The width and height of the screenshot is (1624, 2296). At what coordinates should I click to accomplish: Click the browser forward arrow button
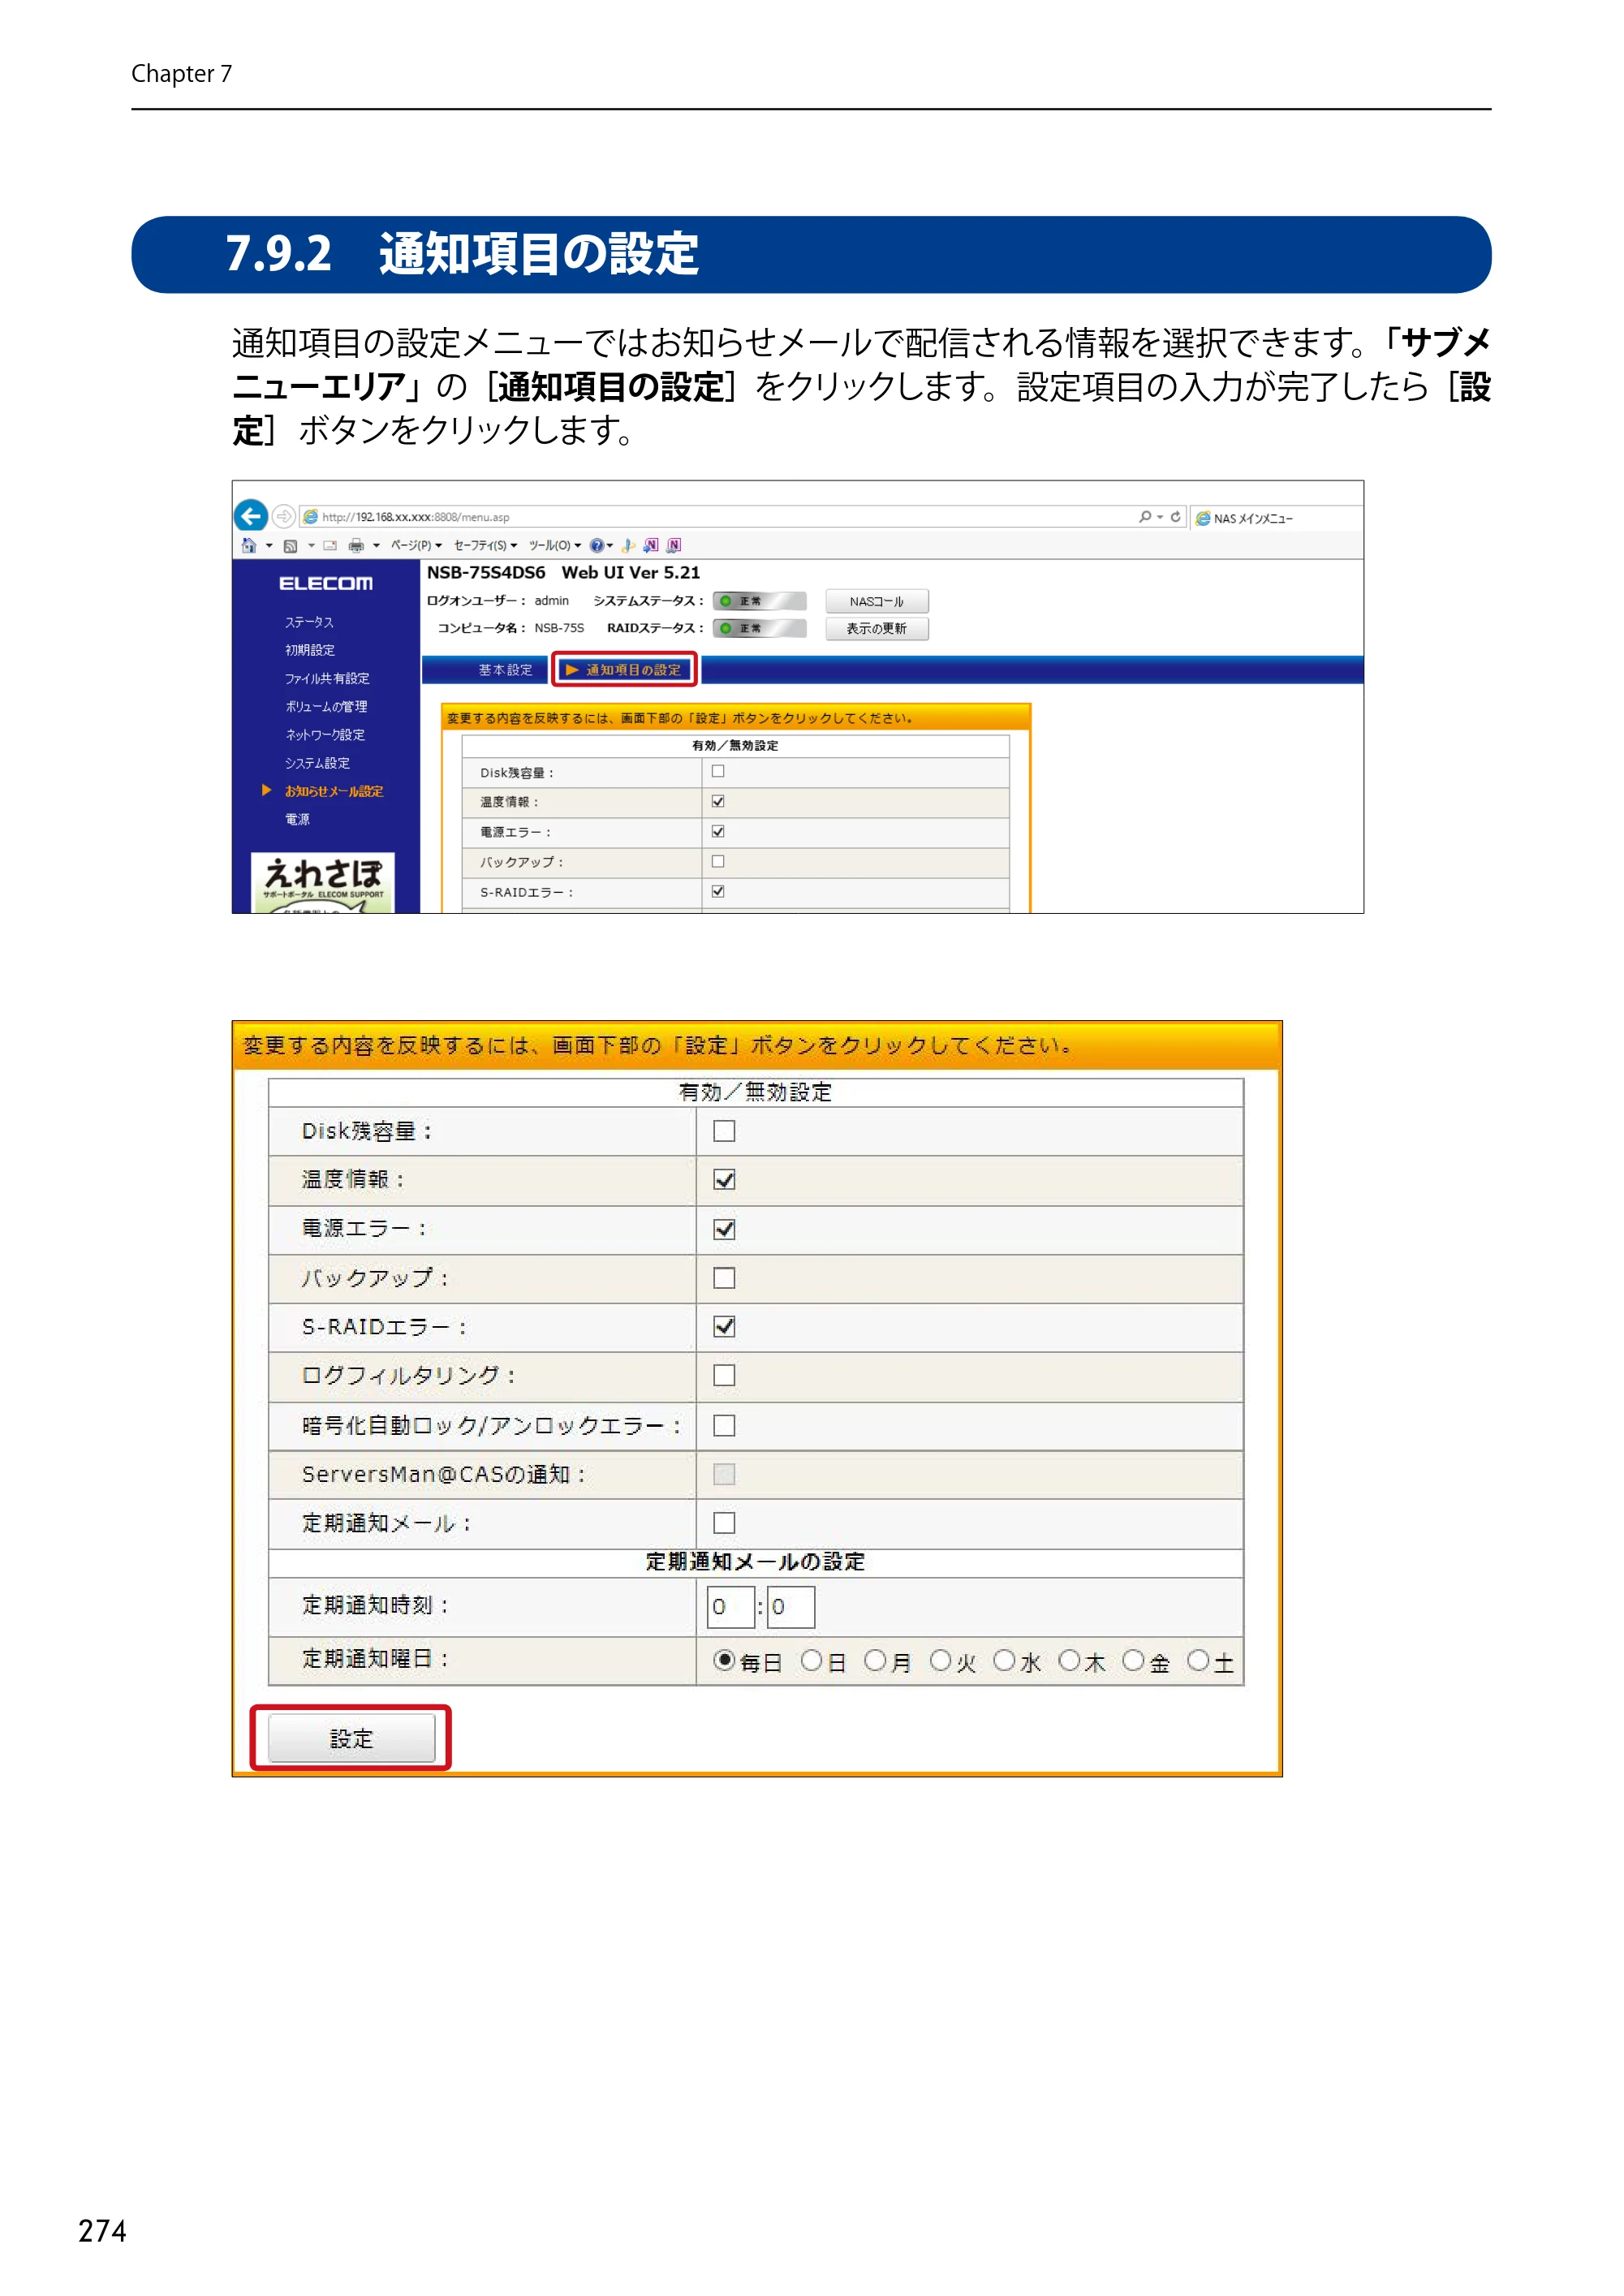pyautogui.click(x=284, y=516)
